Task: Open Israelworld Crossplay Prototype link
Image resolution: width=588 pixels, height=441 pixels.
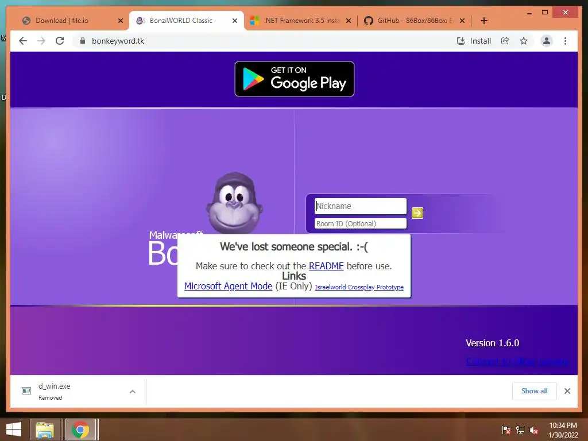Action: (359, 287)
